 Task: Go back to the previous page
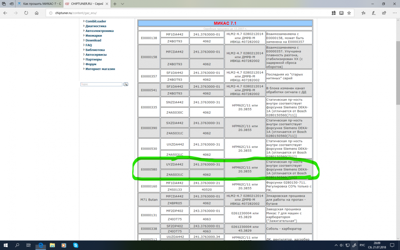tap(5, 13)
